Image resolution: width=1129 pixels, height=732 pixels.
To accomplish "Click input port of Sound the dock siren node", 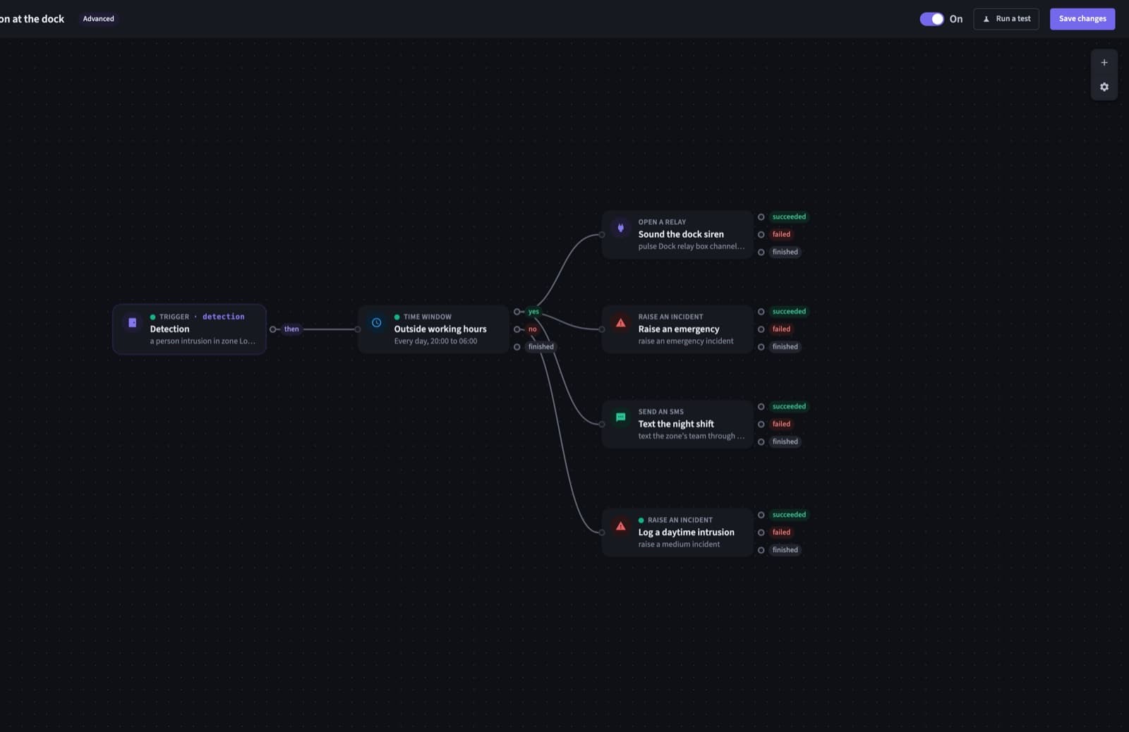I will pos(602,235).
